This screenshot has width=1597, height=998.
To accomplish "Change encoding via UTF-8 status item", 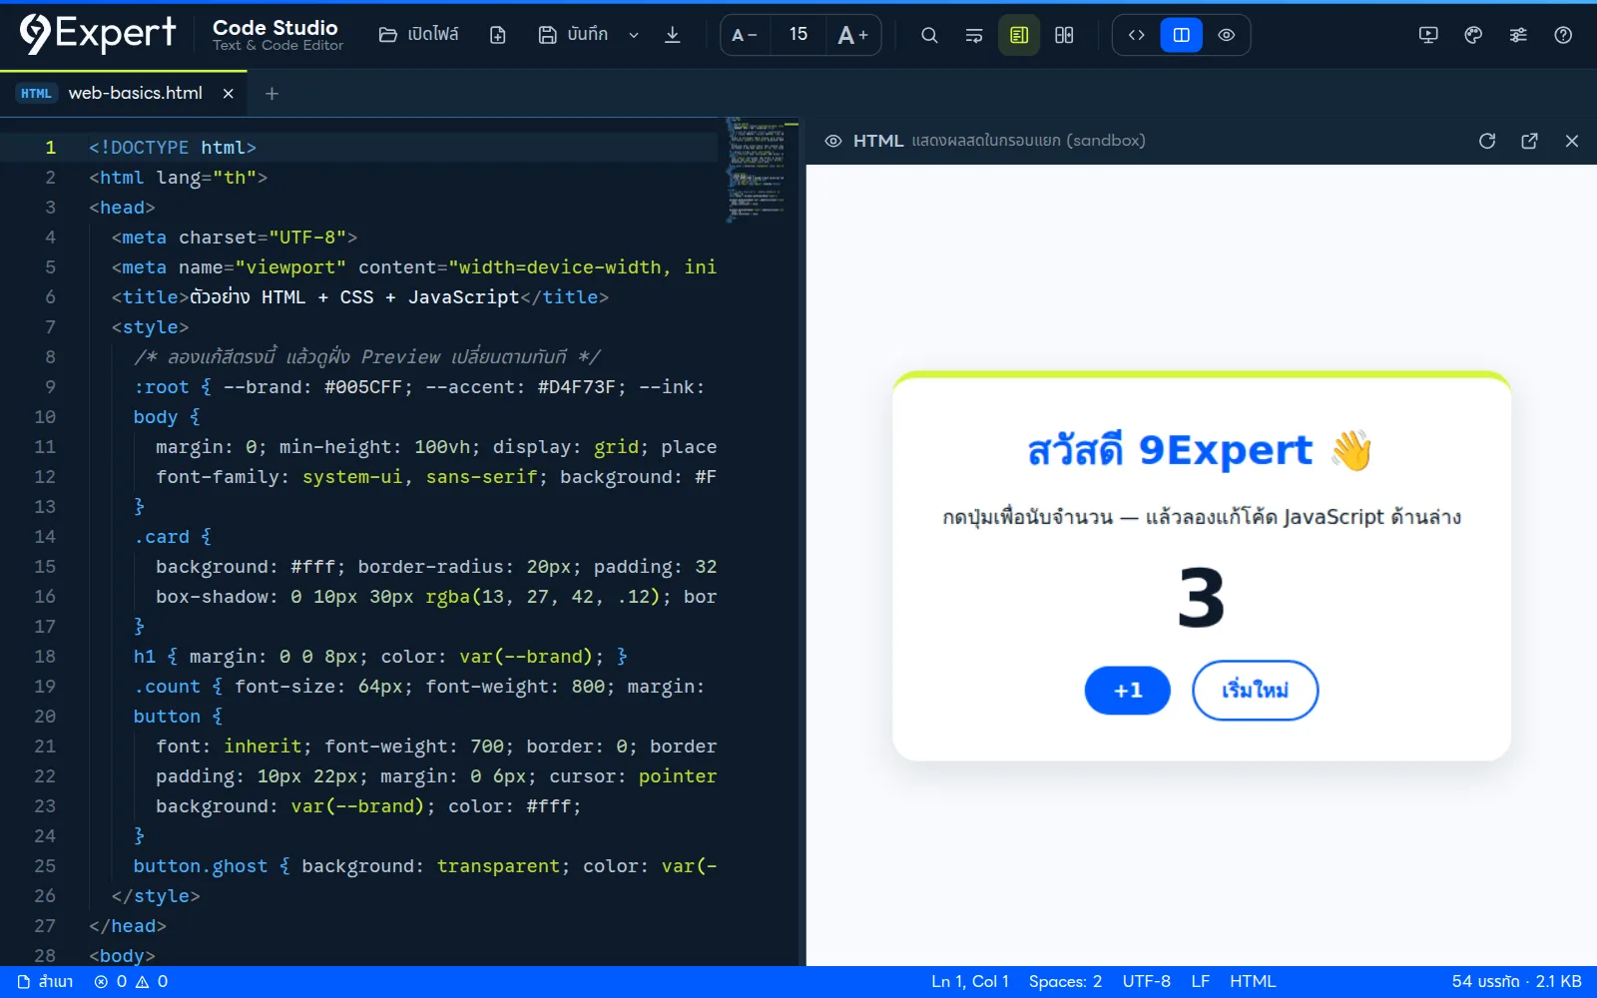I will (x=1146, y=982).
